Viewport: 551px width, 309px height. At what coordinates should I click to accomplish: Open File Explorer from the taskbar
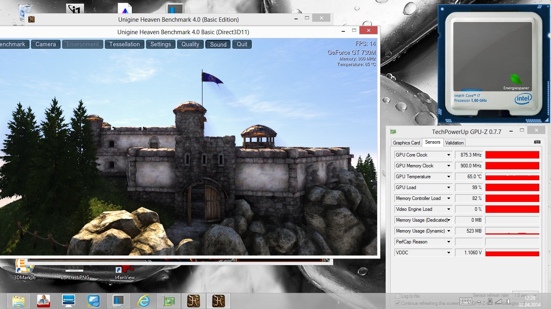pyautogui.click(x=19, y=301)
